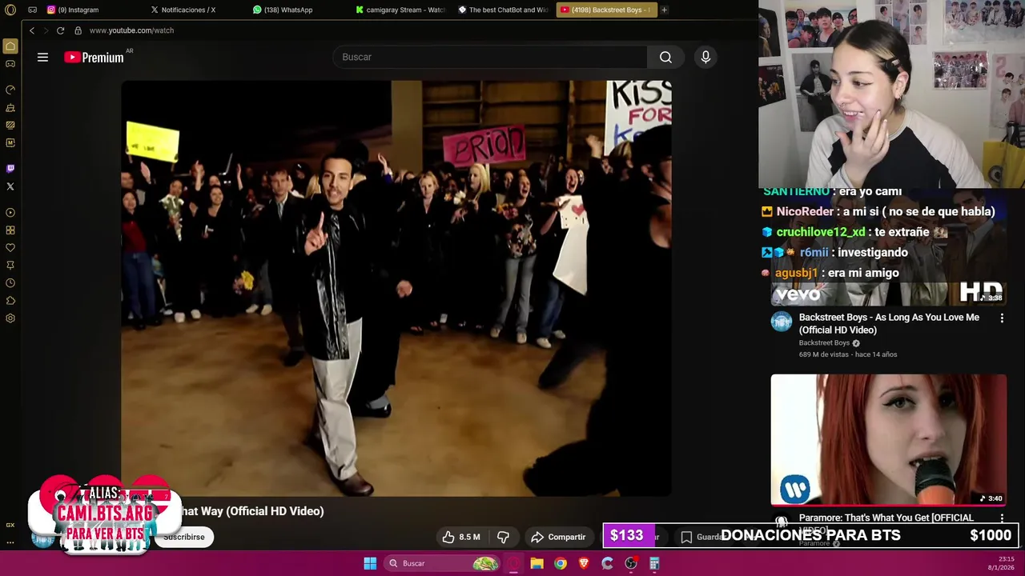The image size is (1025, 576).
Task: Open the YouTube hamburger guide menu
Action: click(x=42, y=57)
